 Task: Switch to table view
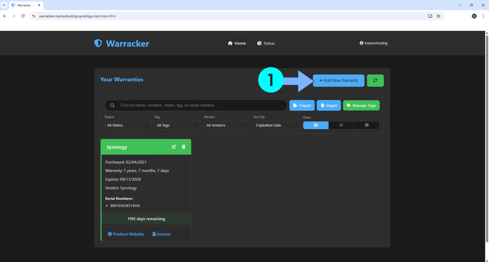coord(366,125)
